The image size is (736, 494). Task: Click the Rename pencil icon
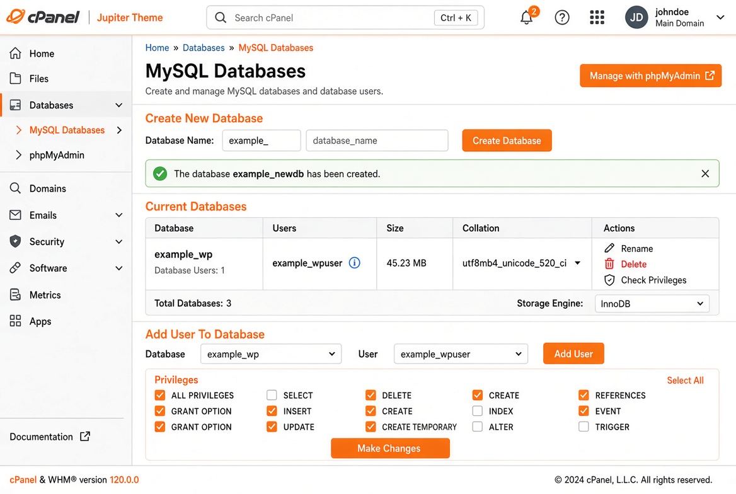609,248
